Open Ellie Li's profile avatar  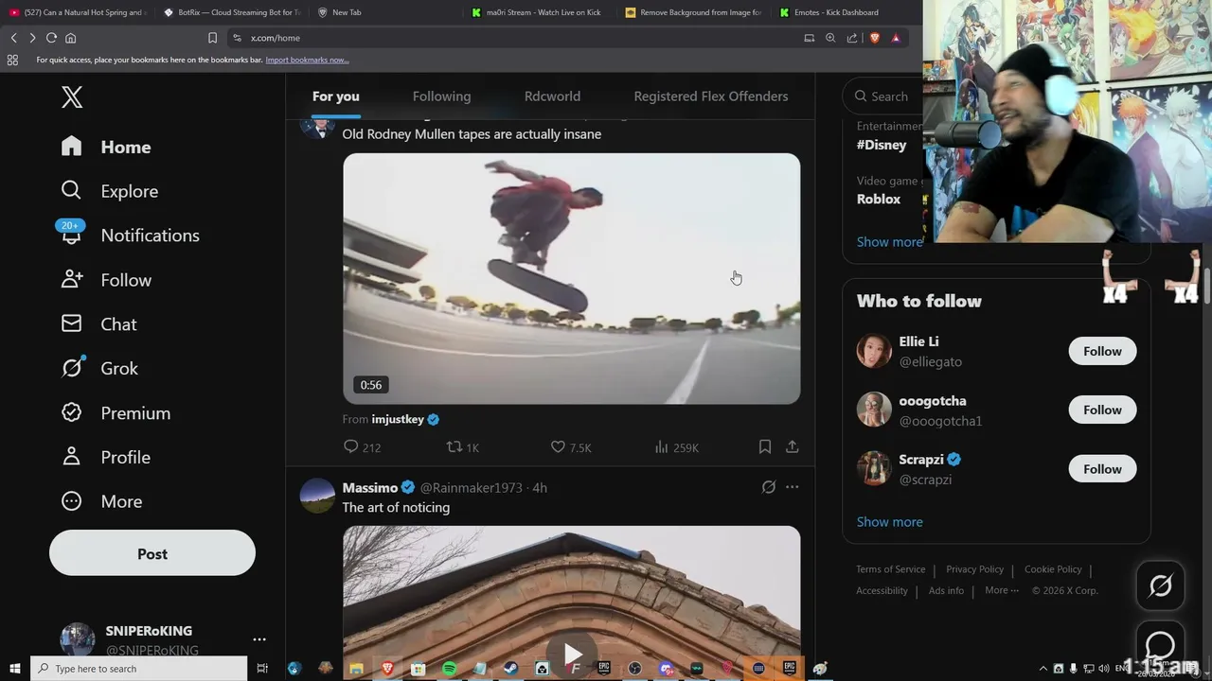pyautogui.click(x=874, y=351)
